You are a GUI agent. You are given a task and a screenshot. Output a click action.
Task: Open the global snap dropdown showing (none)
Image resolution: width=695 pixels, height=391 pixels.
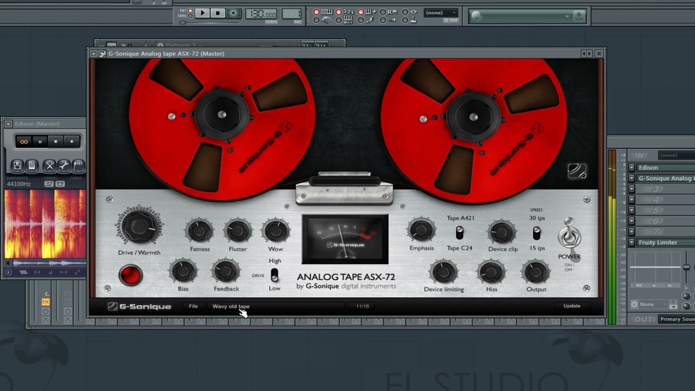coord(441,12)
